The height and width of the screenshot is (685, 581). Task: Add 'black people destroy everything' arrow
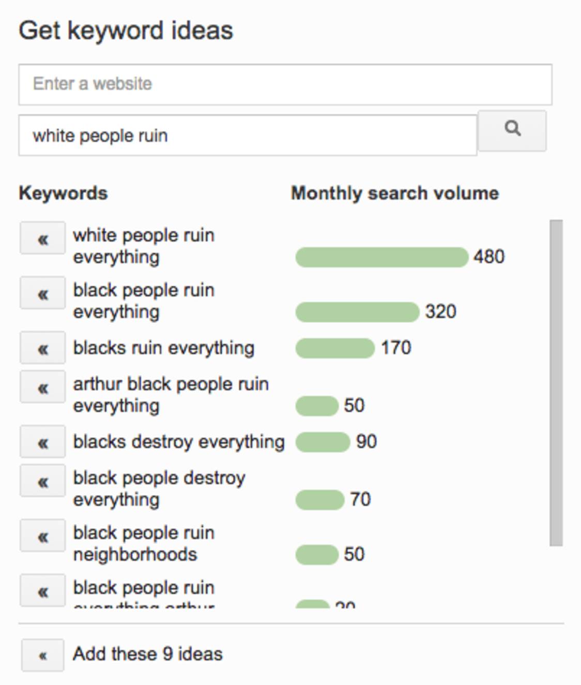[42, 481]
